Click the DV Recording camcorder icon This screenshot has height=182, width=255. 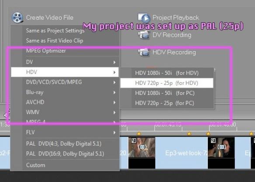point(144,35)
